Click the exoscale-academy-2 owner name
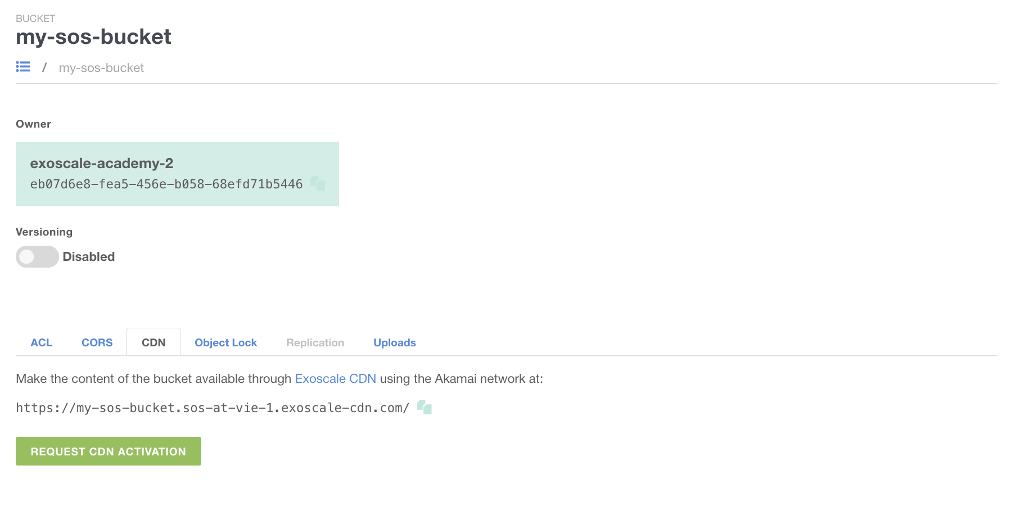Image resolution: width=1012 pixels, height=506 pixels. (x=102, y=163)
